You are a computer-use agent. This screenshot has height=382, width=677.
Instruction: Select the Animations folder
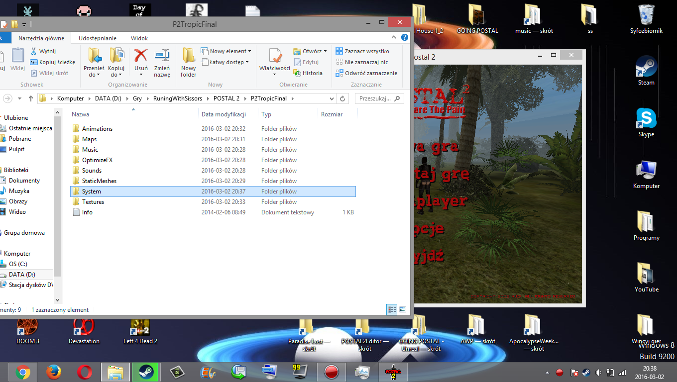(97, 129)
